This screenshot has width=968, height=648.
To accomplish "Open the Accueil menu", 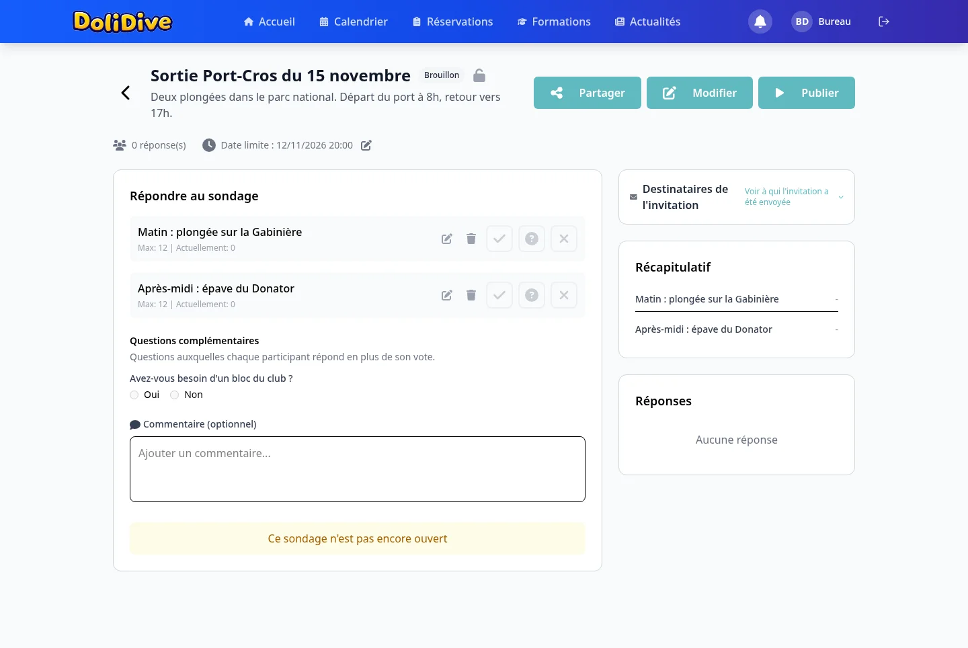I will pos(269,22).
